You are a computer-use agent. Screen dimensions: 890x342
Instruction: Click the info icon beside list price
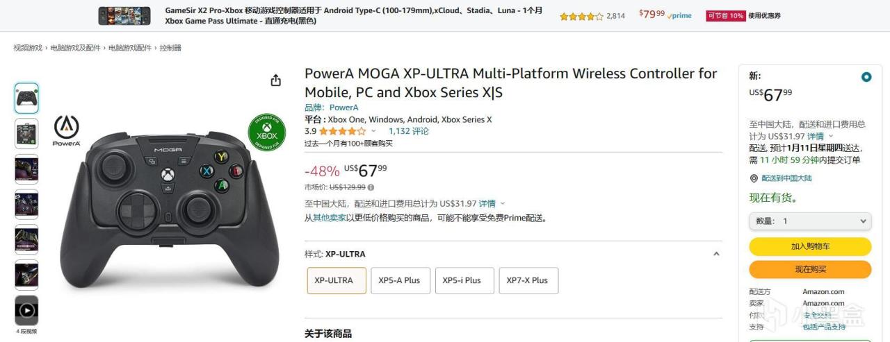click(x=371, y=187)
